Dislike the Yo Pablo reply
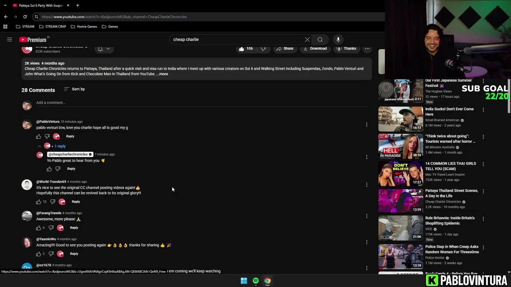This screenshot has height=287, width=511. [58, 169]
